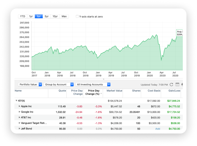Select the $13,000.00 cost basis cell
Viewport: 197px width, 146px height.
[x=154, y=112]
